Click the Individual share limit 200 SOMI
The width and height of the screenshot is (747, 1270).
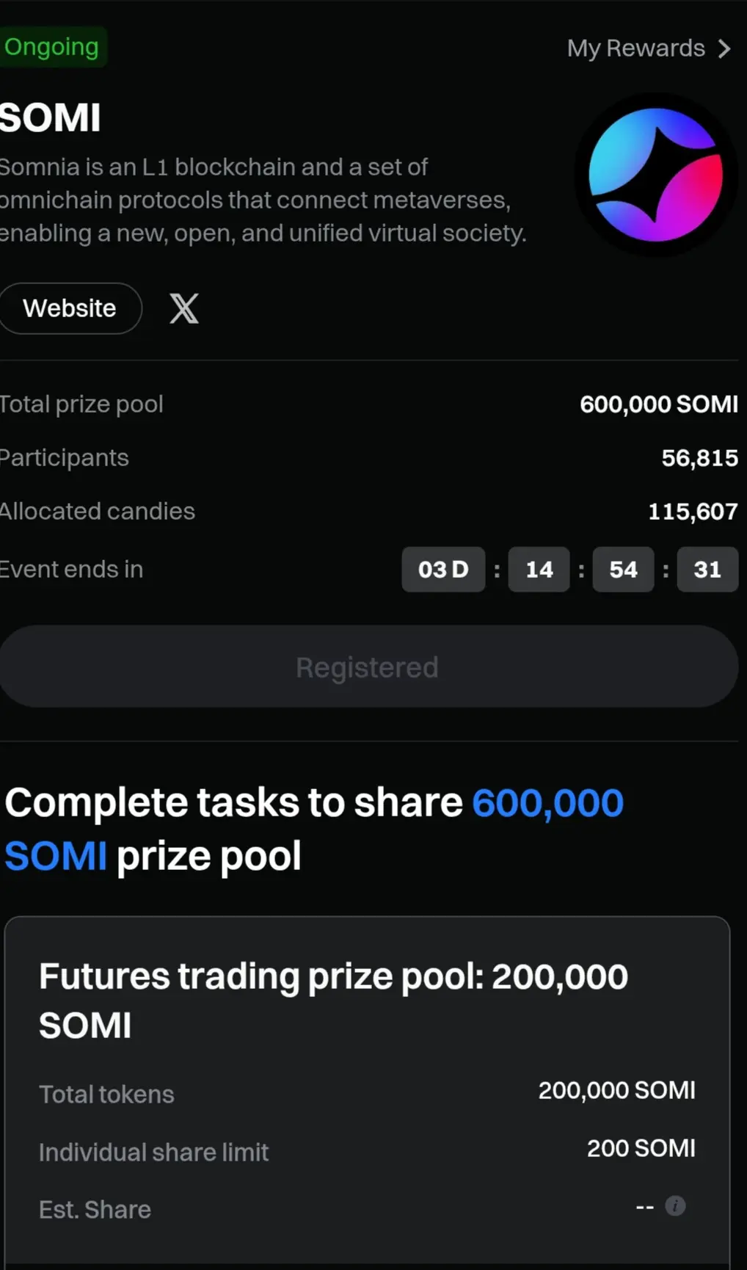coord(641,1148)
